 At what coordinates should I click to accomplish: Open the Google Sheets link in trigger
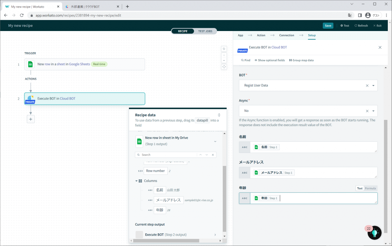[x=80, y=64]
